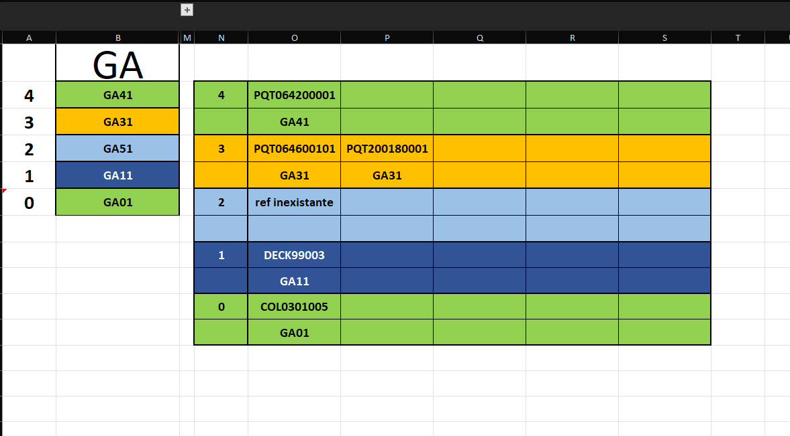
Task: Select cell containing DECK99003
Action: (x=294, y=255)
